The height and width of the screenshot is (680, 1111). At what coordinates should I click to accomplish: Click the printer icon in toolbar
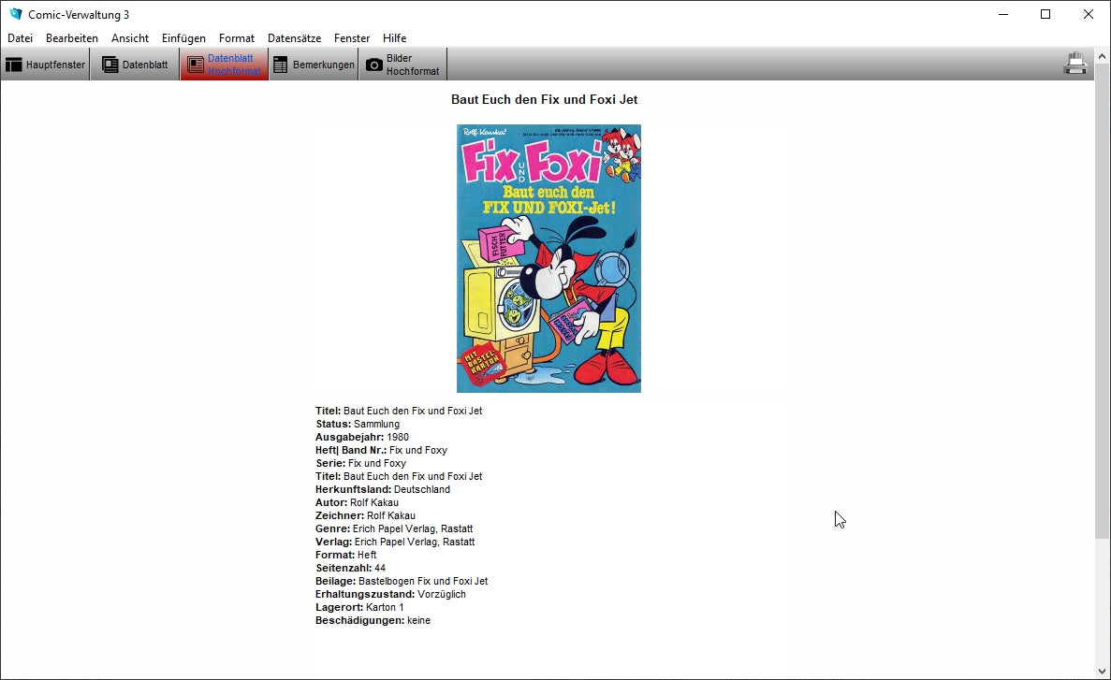(x=1075, y=64)
